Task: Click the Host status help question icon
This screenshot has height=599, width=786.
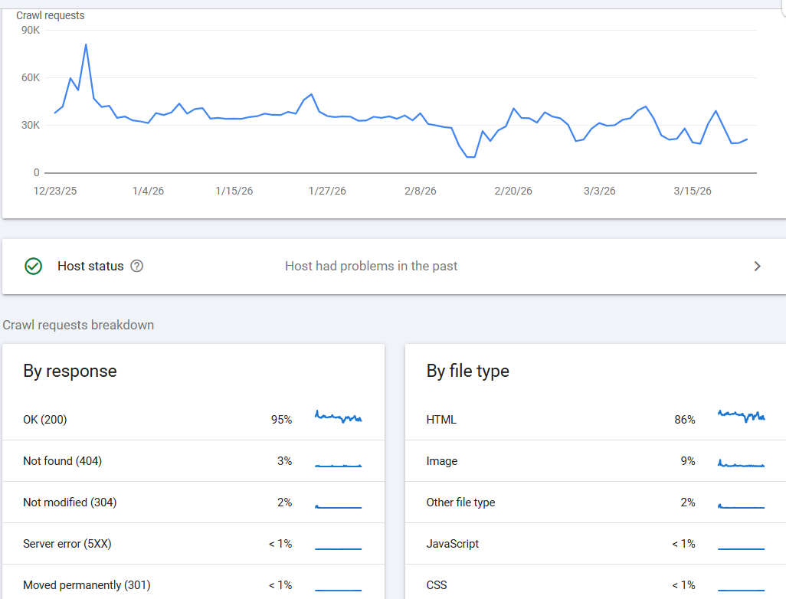Action: click(137, 267)
